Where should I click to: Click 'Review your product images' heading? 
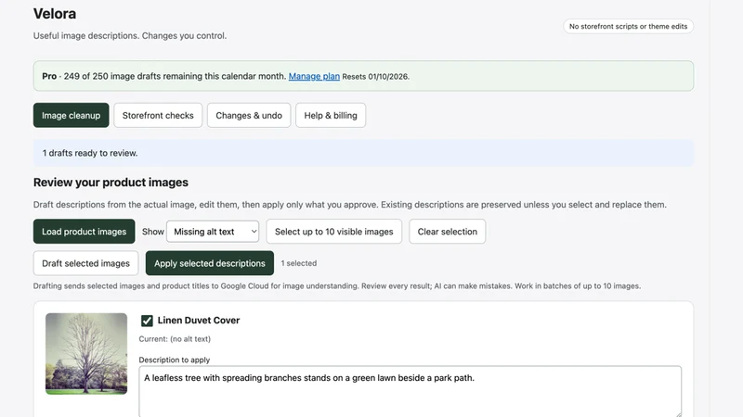click(111, 183)
